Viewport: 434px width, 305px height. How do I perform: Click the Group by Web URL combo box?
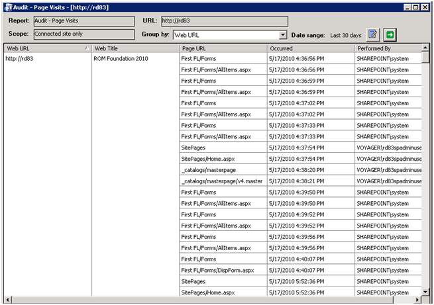(230, 35)
